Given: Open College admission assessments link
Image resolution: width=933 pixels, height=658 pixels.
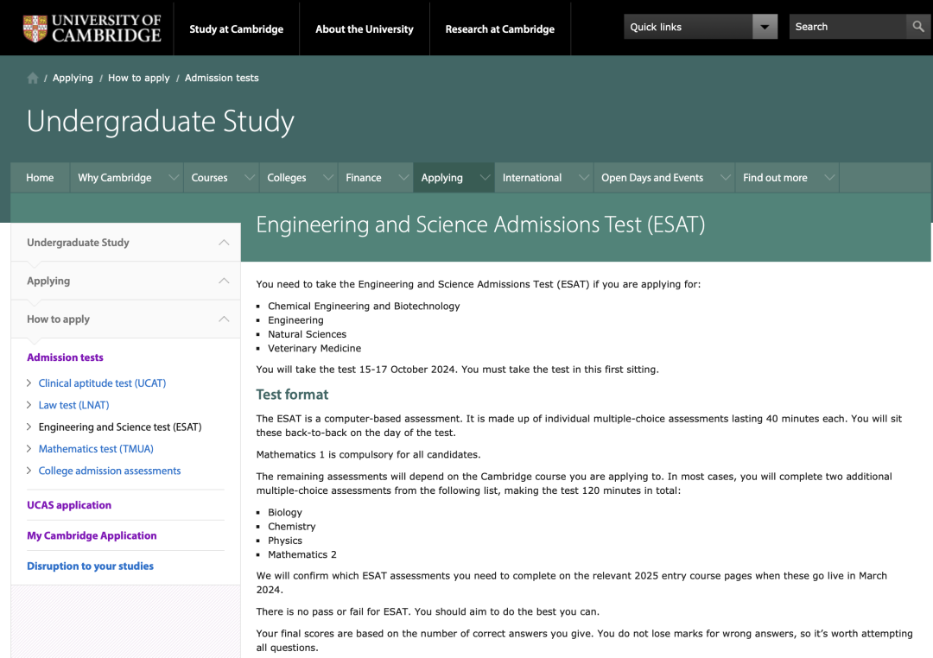Looking at the screenshot, I should click(x=110, y=471).
